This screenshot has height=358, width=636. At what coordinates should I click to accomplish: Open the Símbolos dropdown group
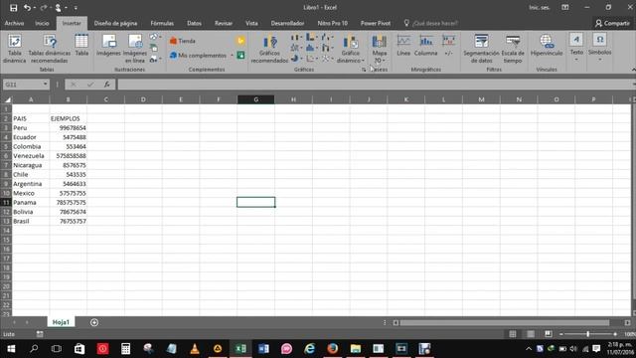click(599, 48)
